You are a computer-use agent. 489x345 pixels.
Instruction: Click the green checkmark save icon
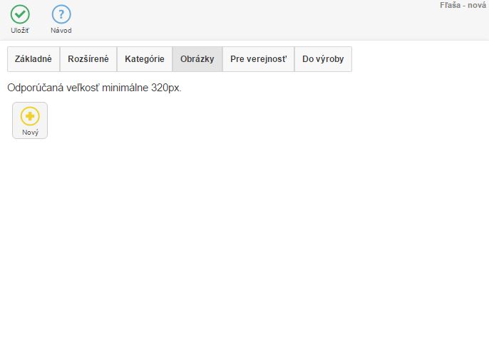point(20,14)
